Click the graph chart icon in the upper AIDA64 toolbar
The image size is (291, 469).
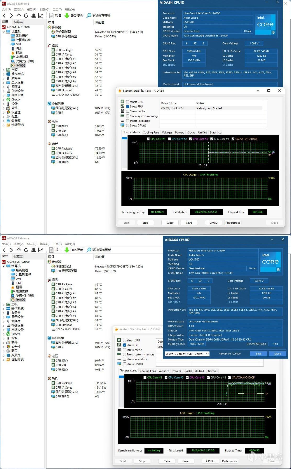(41, 15)
